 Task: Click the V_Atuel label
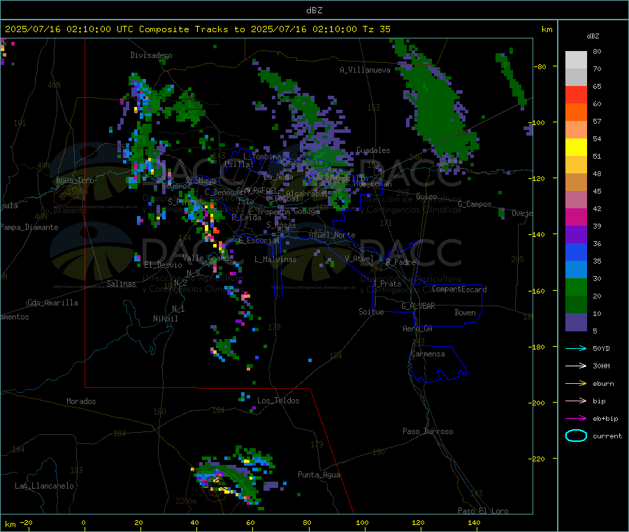pyautogui.click(x=359, y=259)
